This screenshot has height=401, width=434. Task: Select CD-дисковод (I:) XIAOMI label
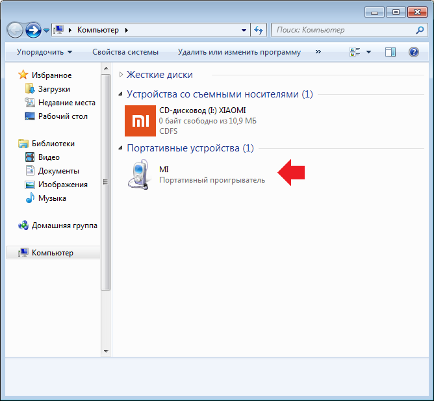pos(203,110)
